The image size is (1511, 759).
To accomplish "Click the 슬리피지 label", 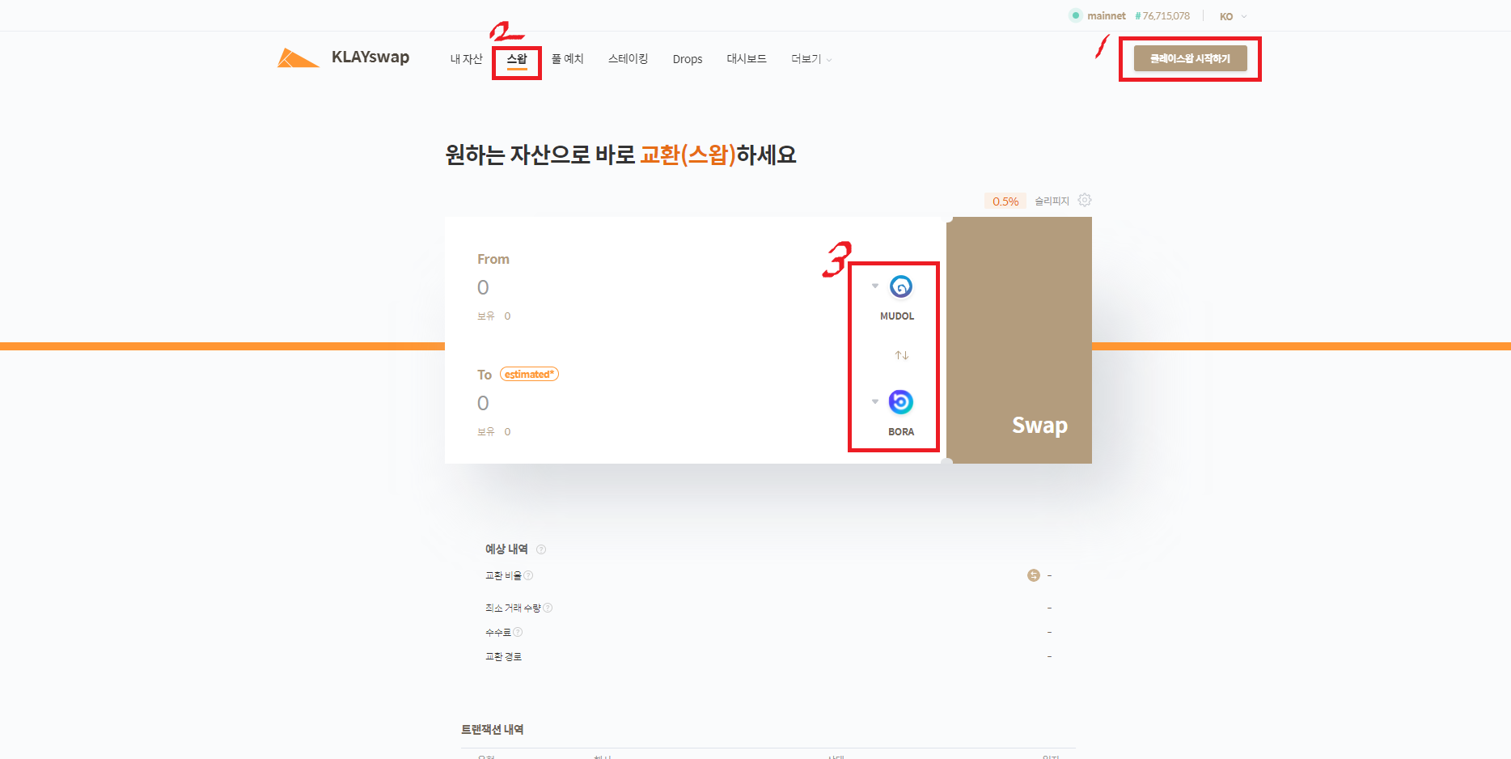I will click(1052, 201).
